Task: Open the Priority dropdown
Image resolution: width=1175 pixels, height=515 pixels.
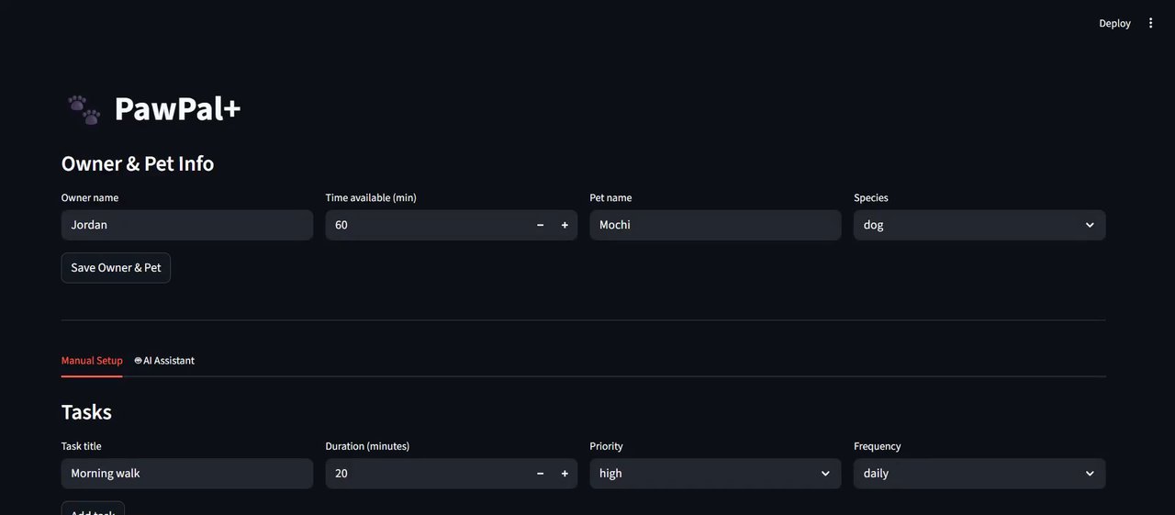Action: [714, 474]
